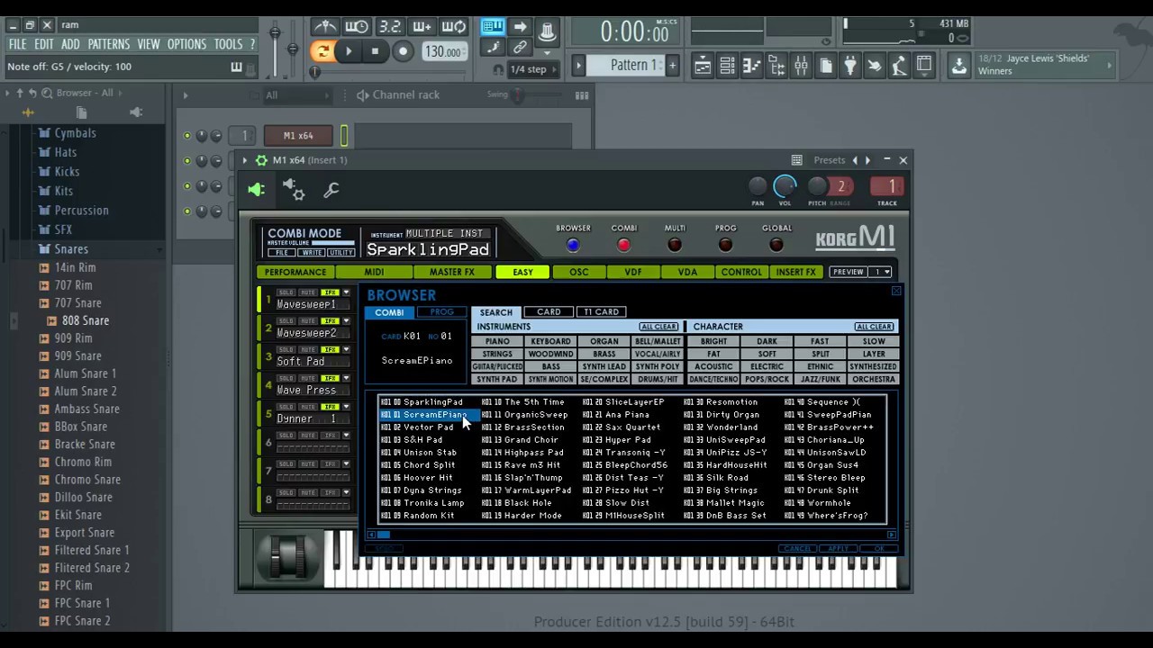Open the TOOLS menu
The image size is (1153, 648).
point(228,44)
